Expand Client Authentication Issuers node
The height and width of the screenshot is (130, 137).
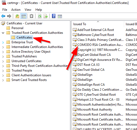click(x=3, y=75)
